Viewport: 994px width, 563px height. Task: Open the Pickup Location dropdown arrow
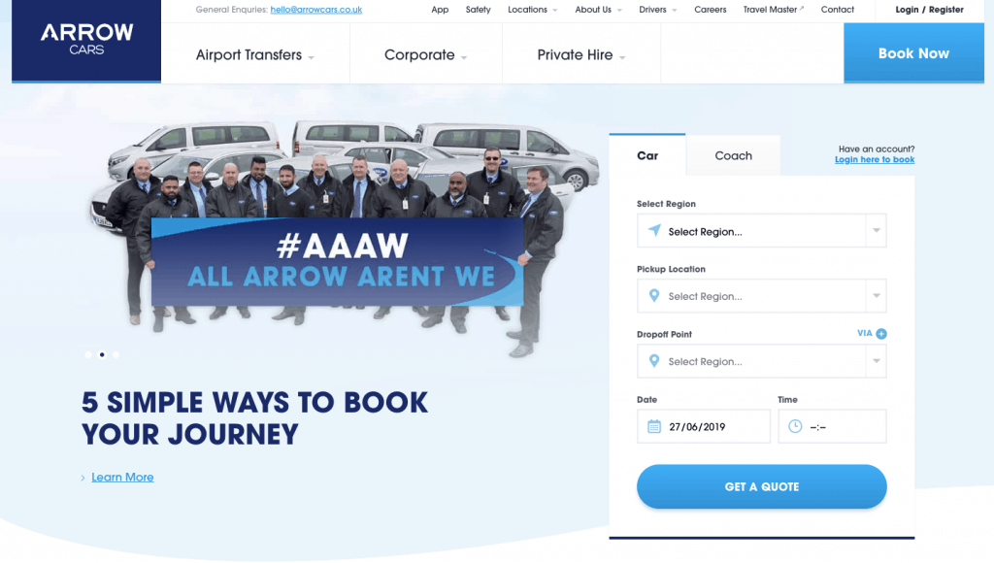(877, 296)
